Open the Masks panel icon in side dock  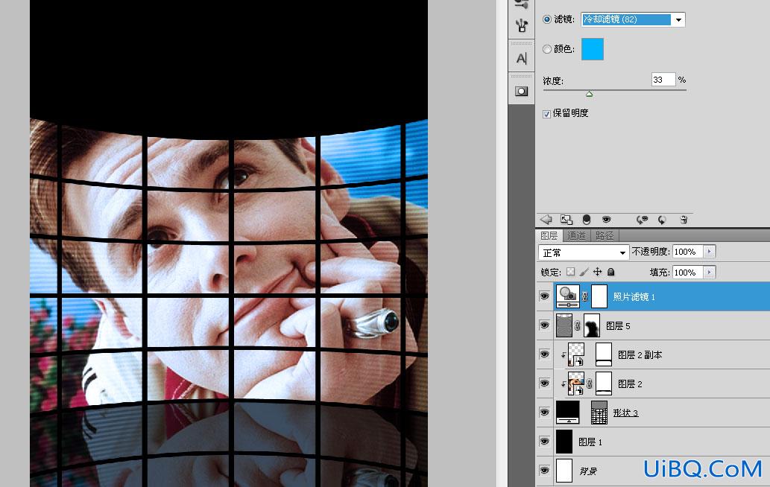tap(522, 92)
